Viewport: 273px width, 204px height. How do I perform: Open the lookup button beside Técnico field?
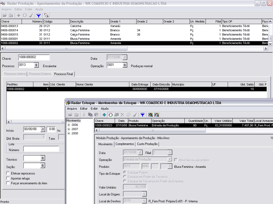pyautogui.click(x=43, y=158)
